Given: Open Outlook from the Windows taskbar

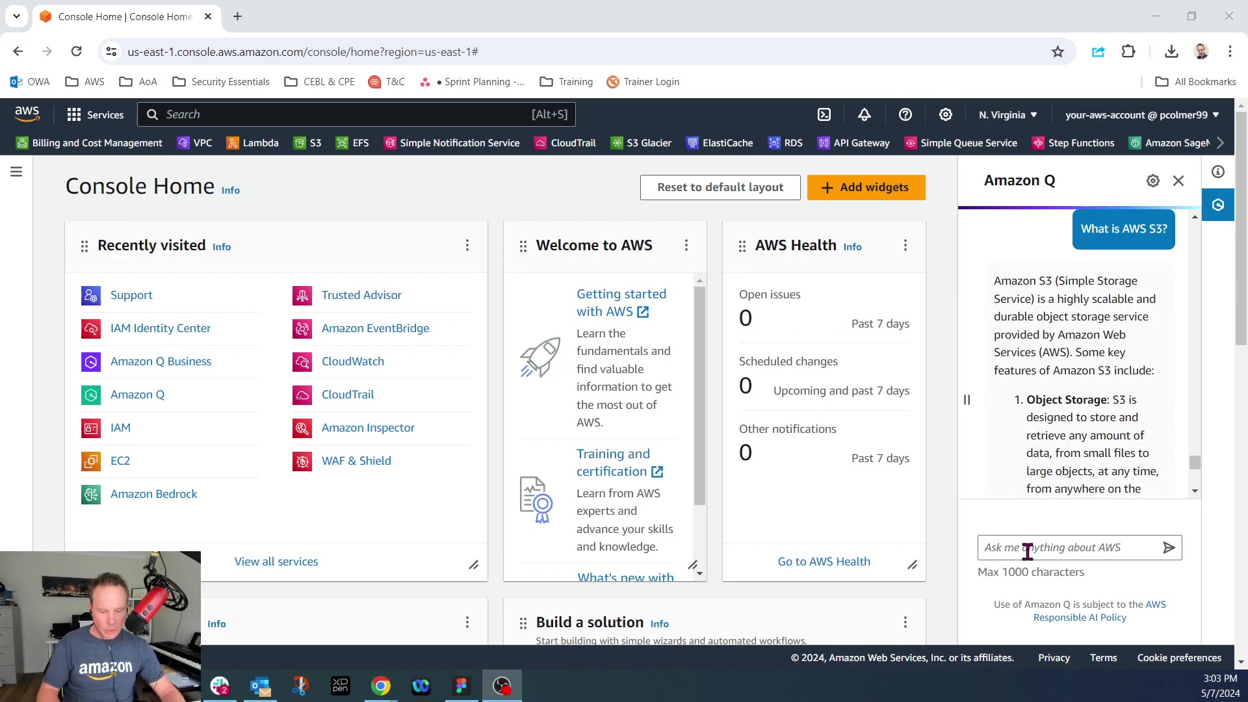Looking at the screenshot, I should 261,686.
